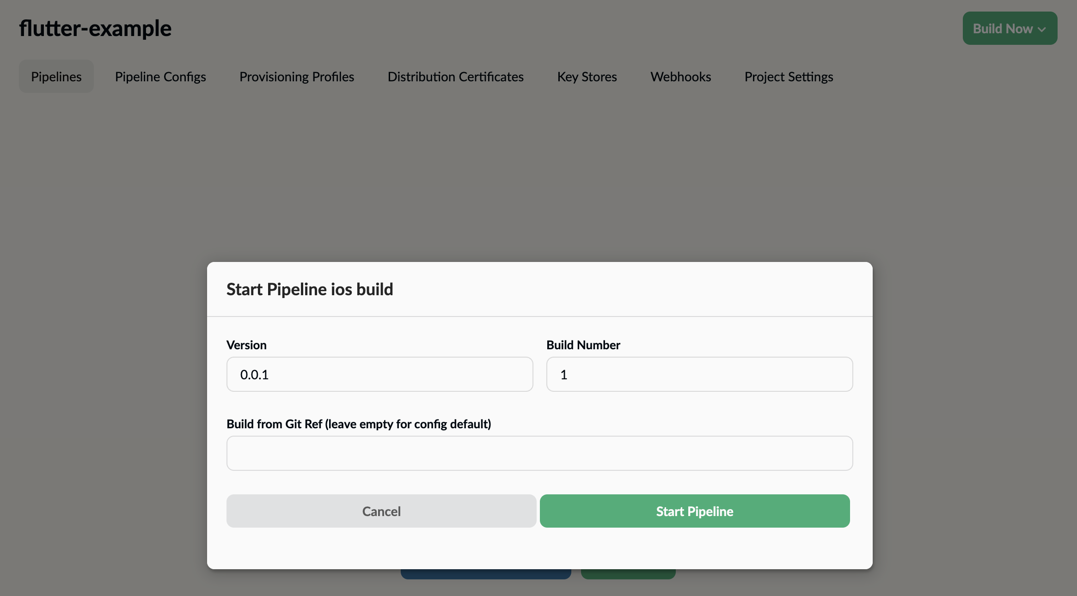Select the Build from Git Ref input

(539, 453)
